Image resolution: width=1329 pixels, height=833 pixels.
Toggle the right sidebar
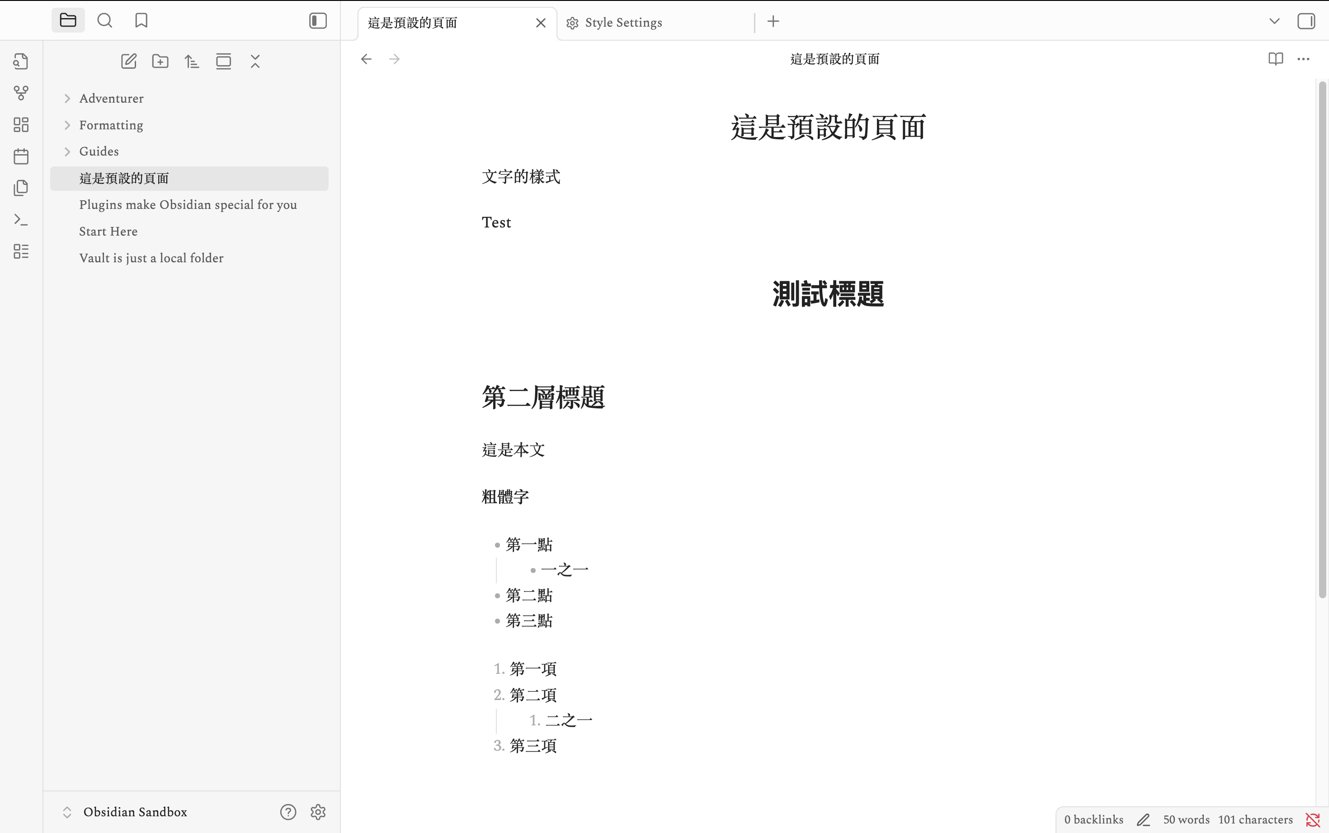[1306, 22]
